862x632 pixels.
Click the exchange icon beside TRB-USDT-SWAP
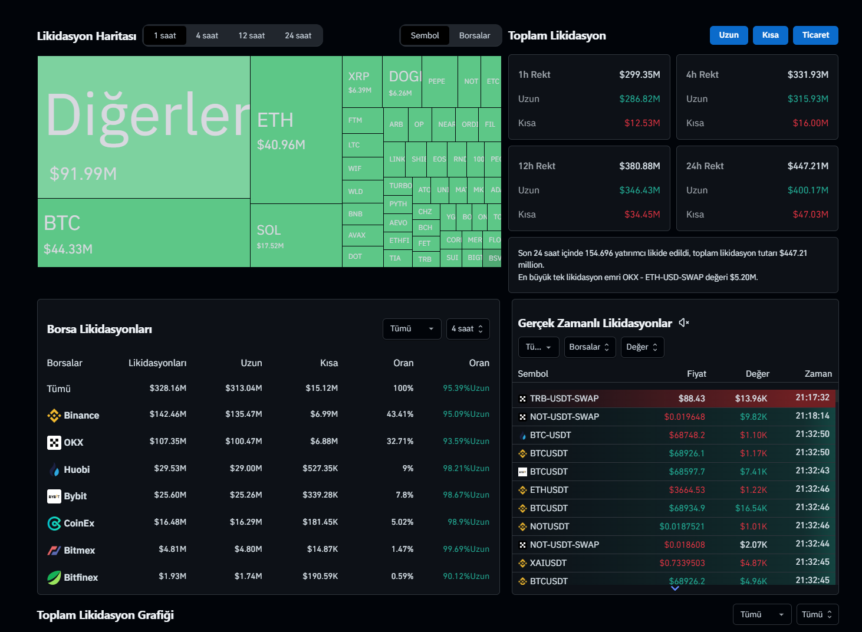(x=522, y=399)
